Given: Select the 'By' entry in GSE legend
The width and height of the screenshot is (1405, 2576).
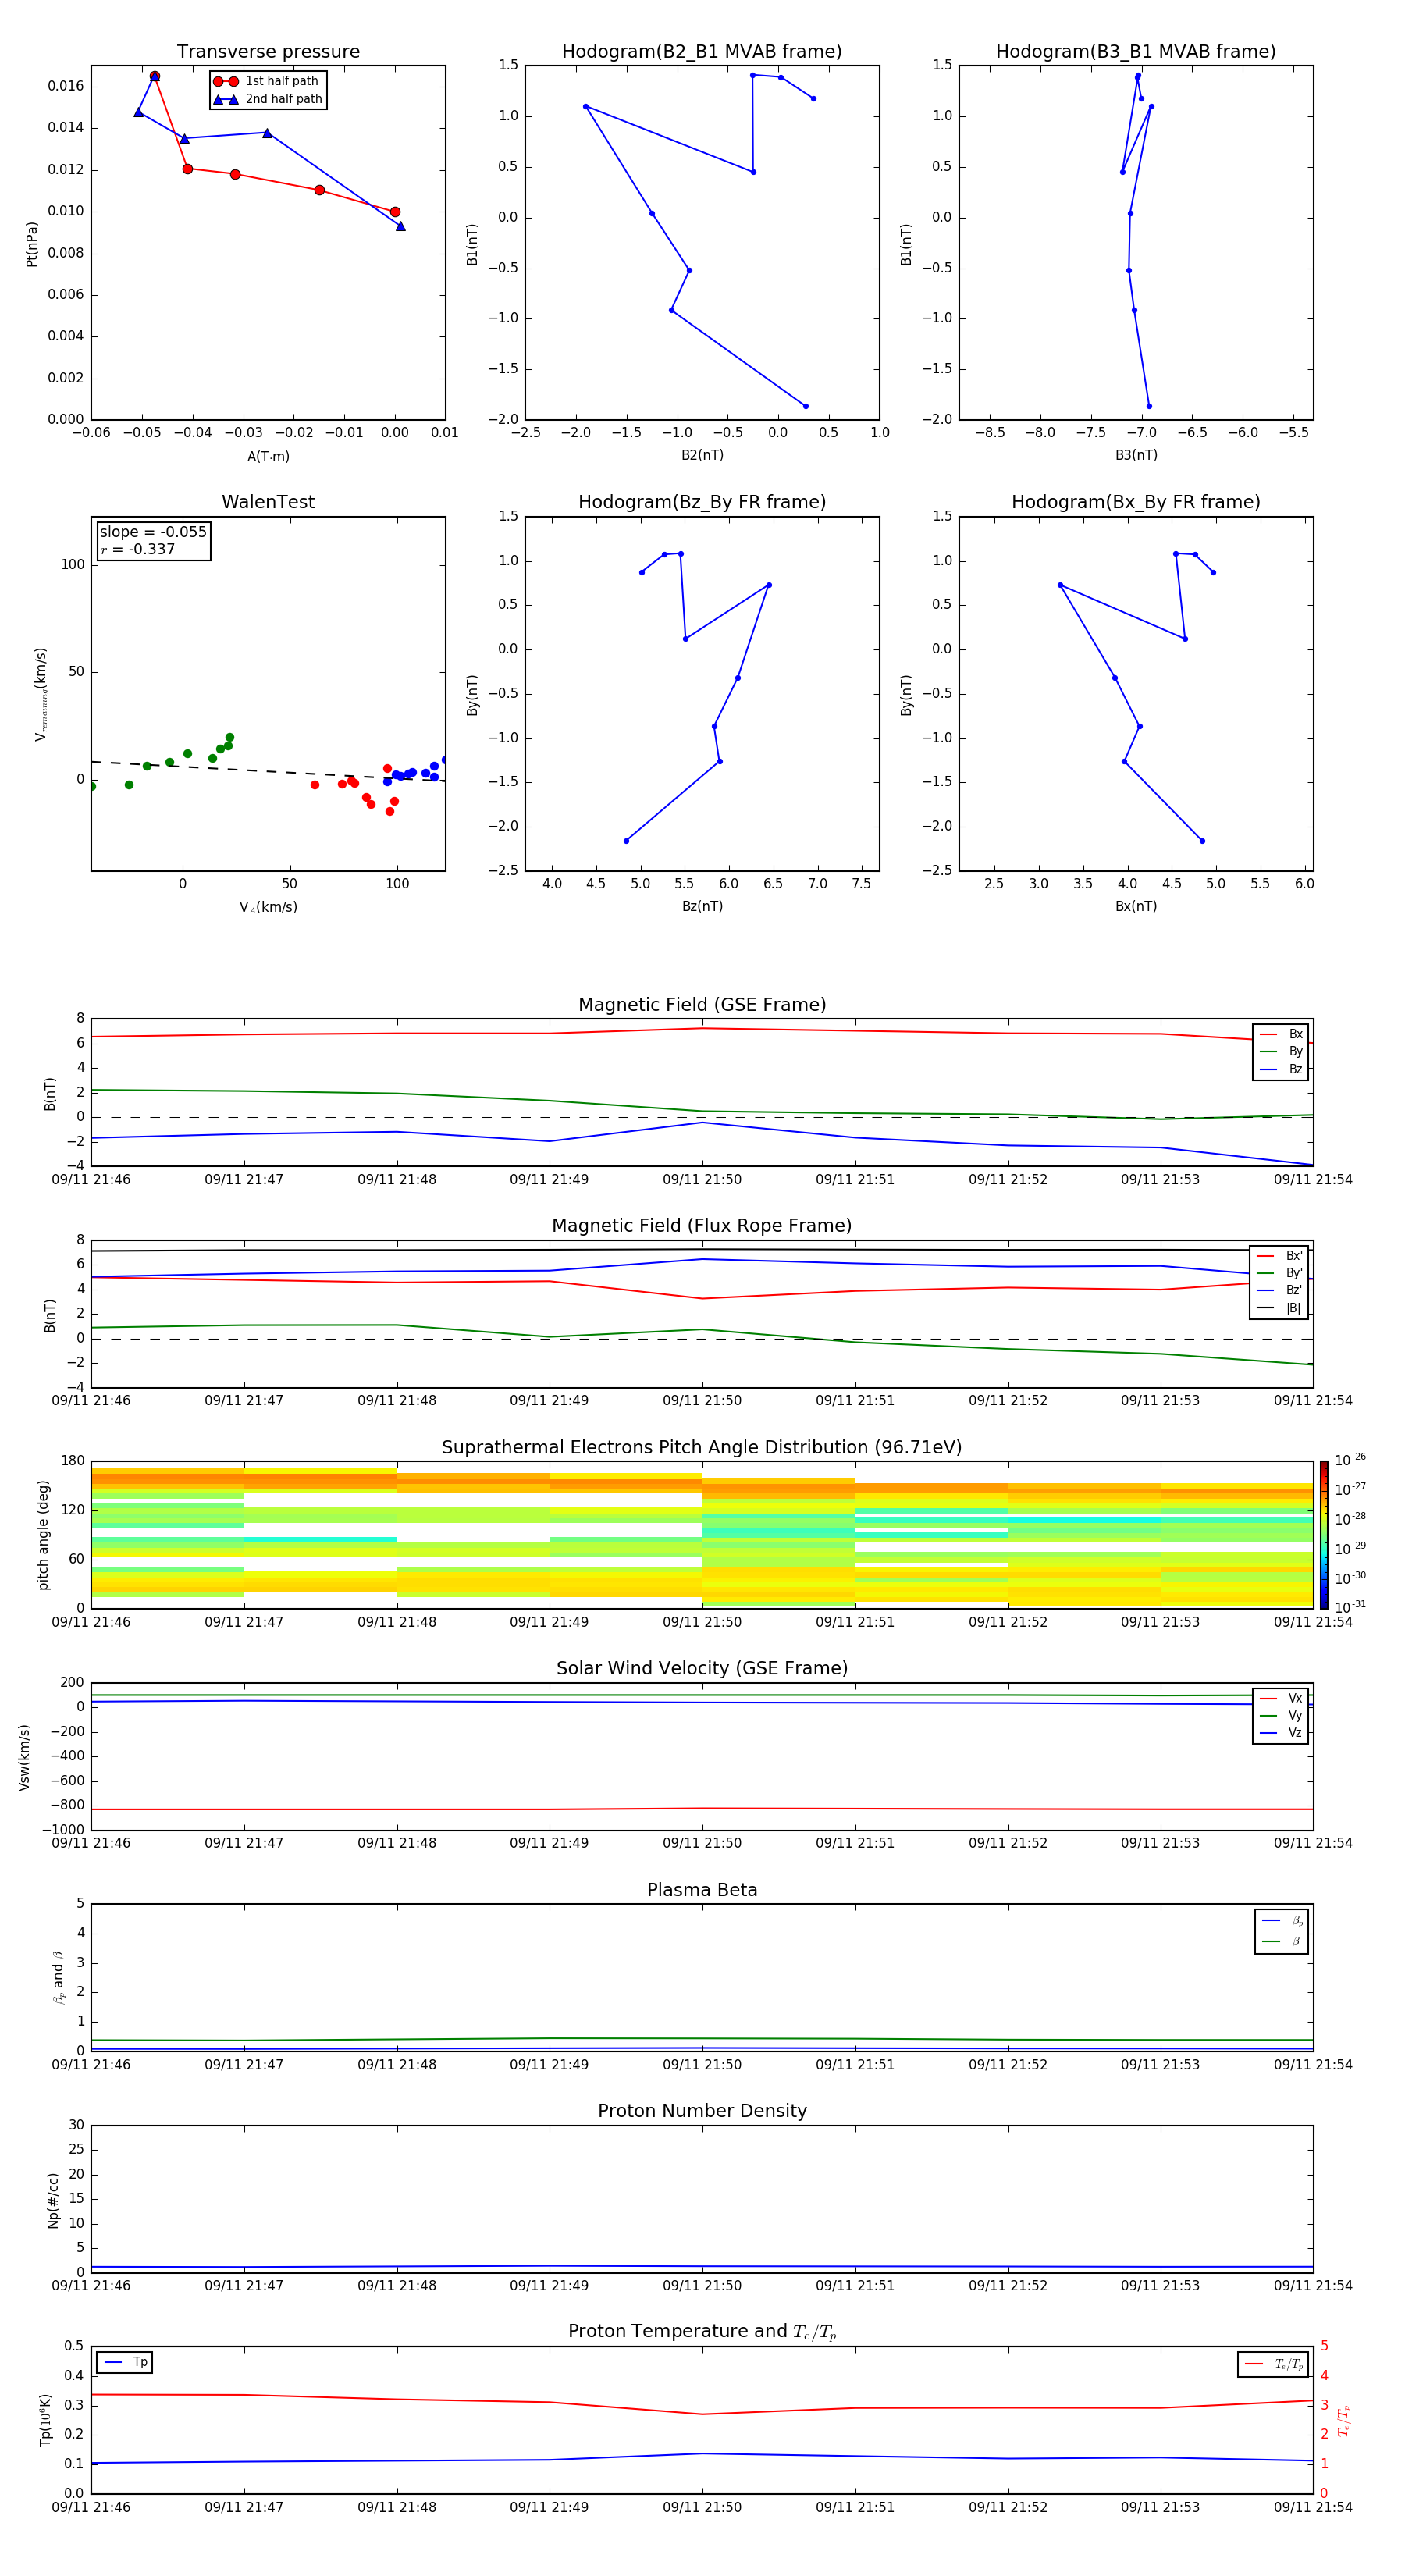Looking at the screenshot, I should [1281, 1051].
